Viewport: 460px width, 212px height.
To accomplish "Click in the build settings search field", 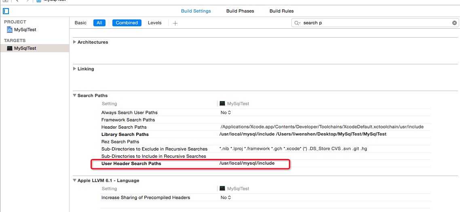I will [x=376, y=23].
